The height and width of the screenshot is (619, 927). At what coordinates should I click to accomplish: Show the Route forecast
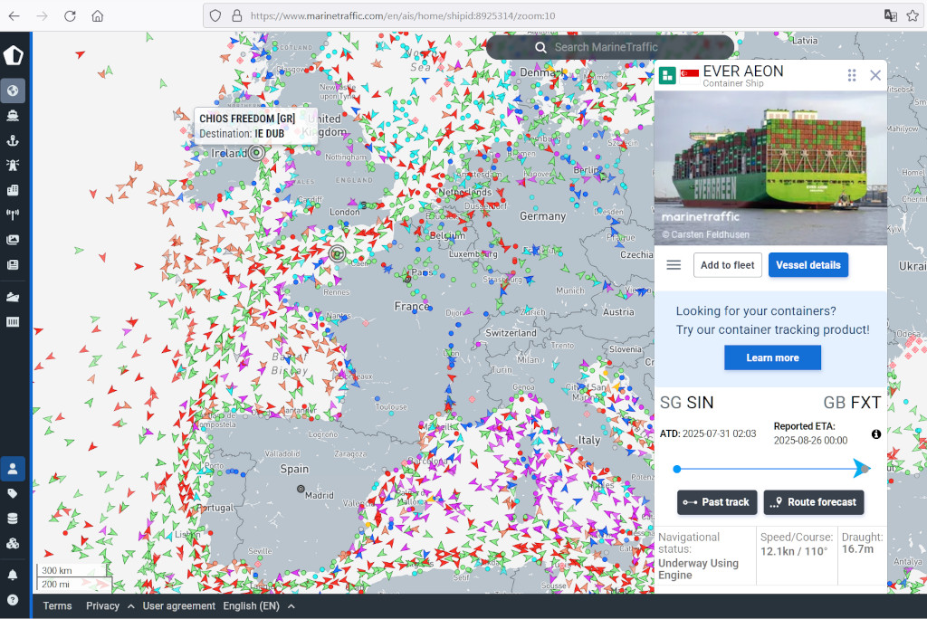813,502
